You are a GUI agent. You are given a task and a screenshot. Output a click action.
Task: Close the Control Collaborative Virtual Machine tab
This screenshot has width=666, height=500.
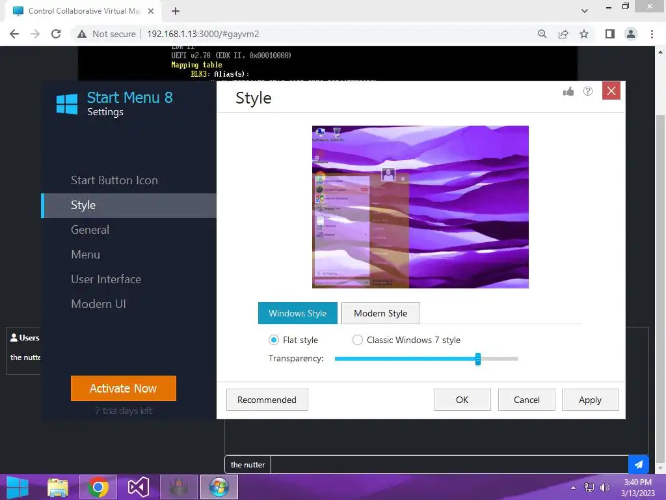pos(151,11)
